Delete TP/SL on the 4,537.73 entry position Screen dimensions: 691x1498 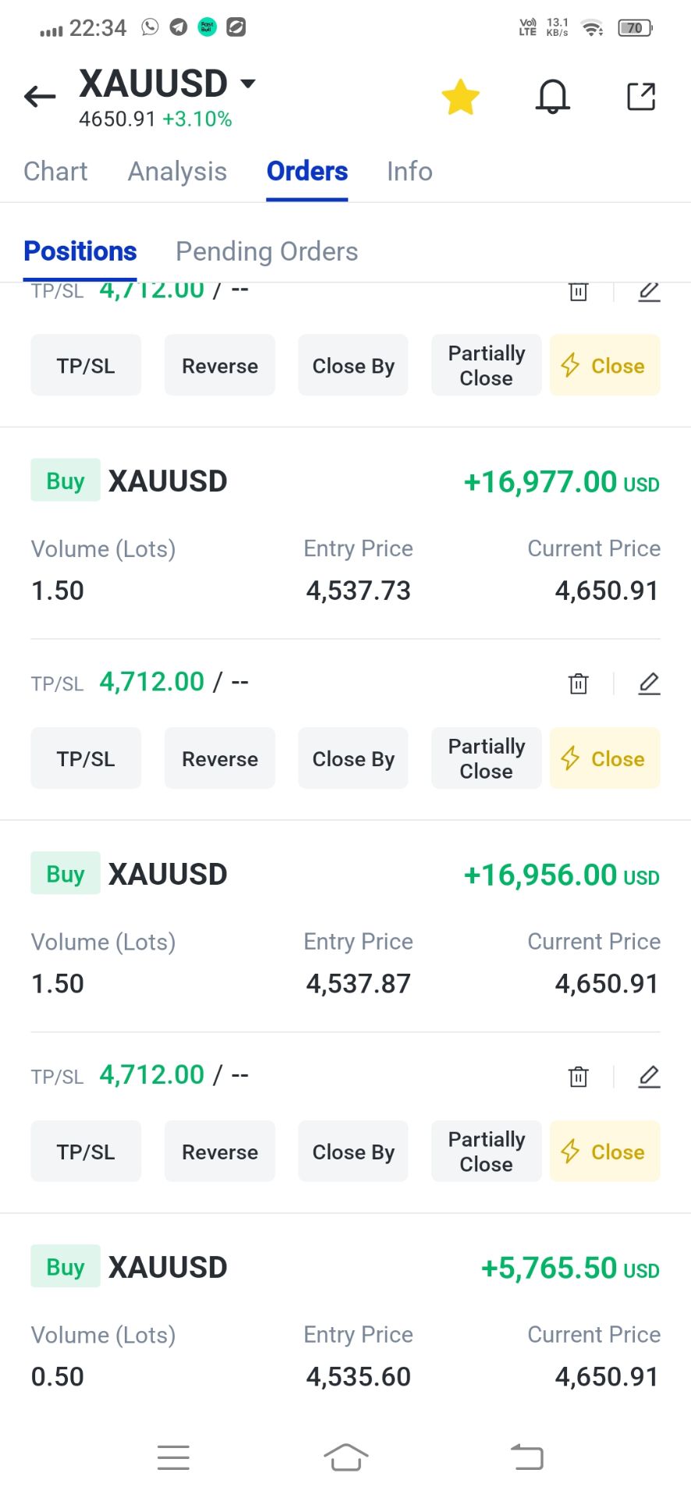pyautogui.click(x=578, y=683)
